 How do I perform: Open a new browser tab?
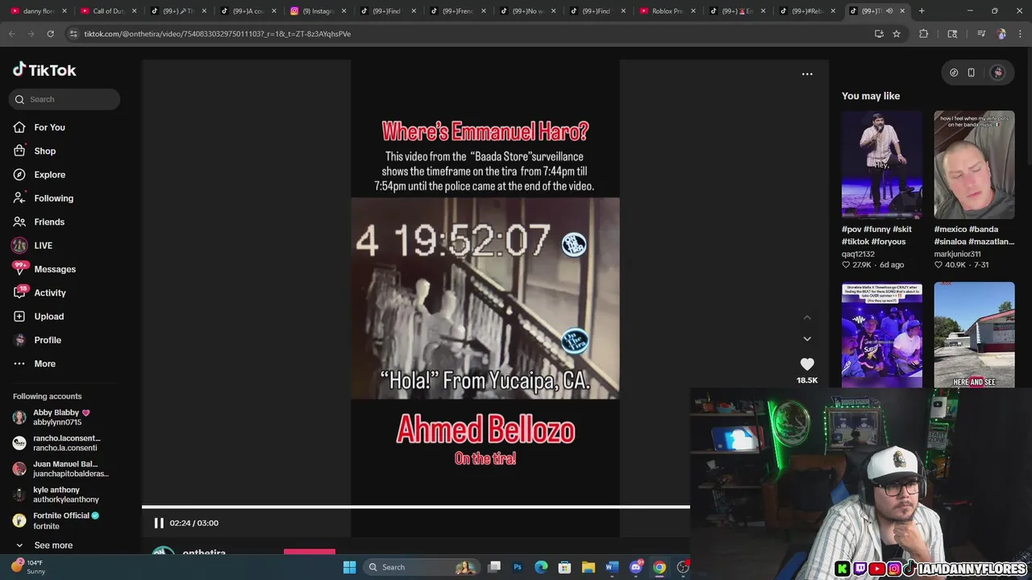(x=922, y=11)
